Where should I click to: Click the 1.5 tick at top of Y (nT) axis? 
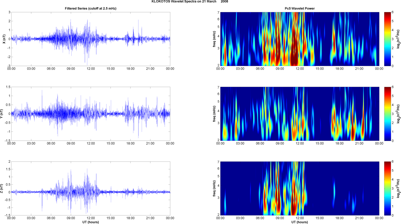point(8,87)
